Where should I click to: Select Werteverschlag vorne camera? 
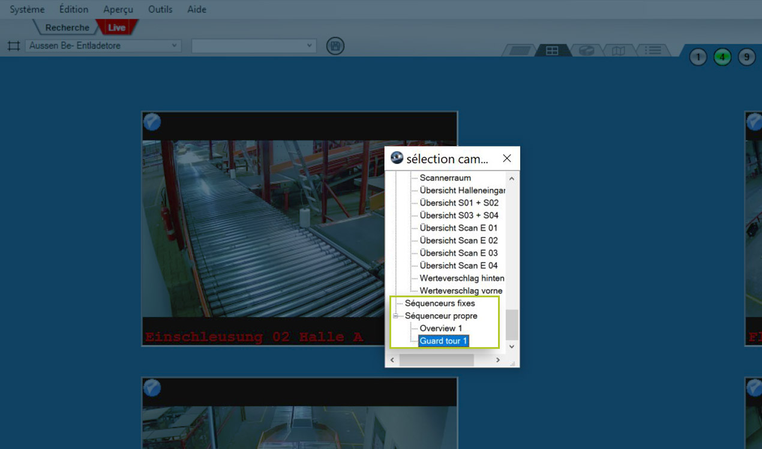(461, 291)
